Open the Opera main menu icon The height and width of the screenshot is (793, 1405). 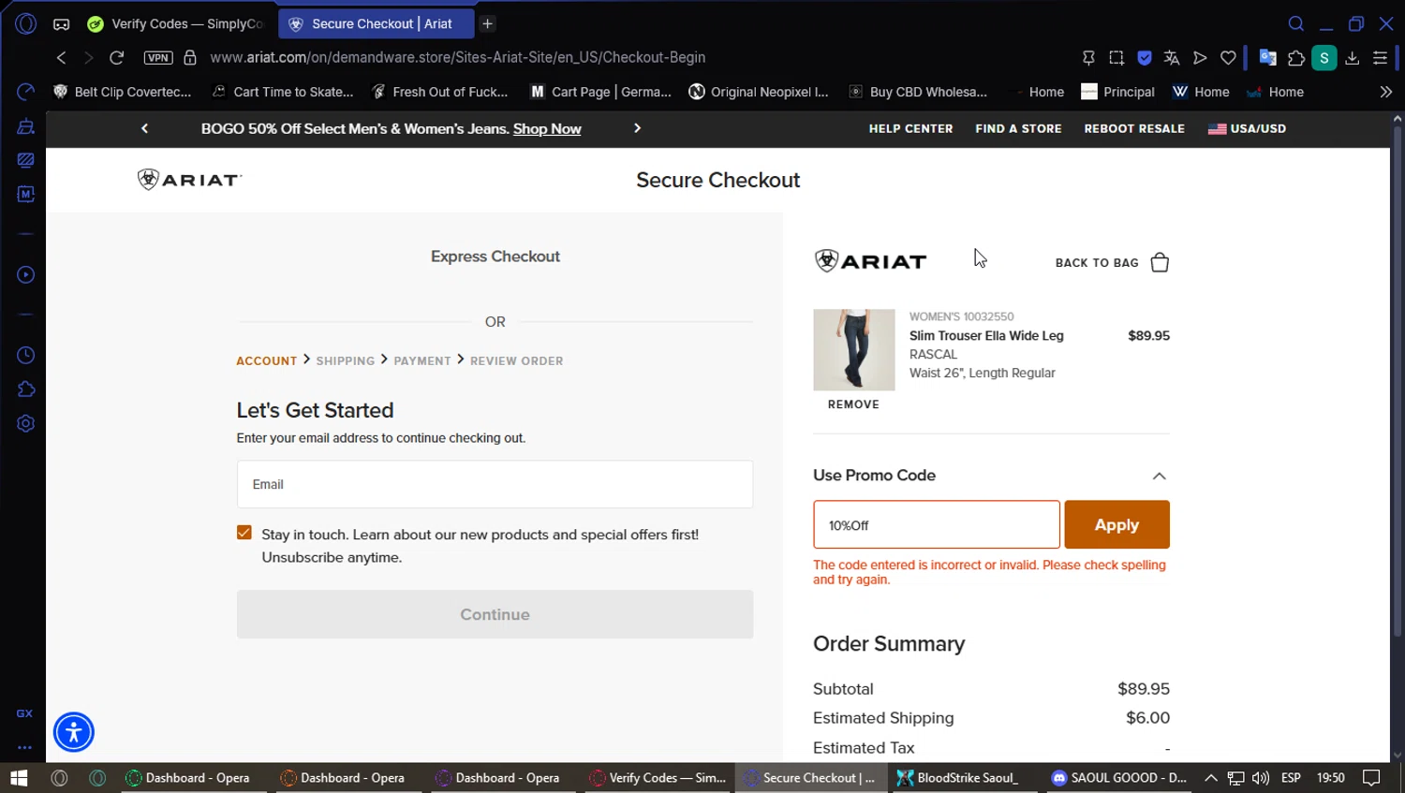[x=25, y=23]
